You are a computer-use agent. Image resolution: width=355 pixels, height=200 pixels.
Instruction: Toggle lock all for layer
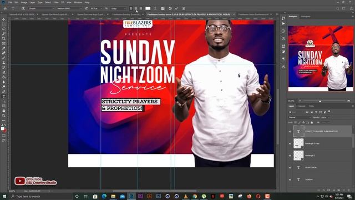(x=312, y=122)
